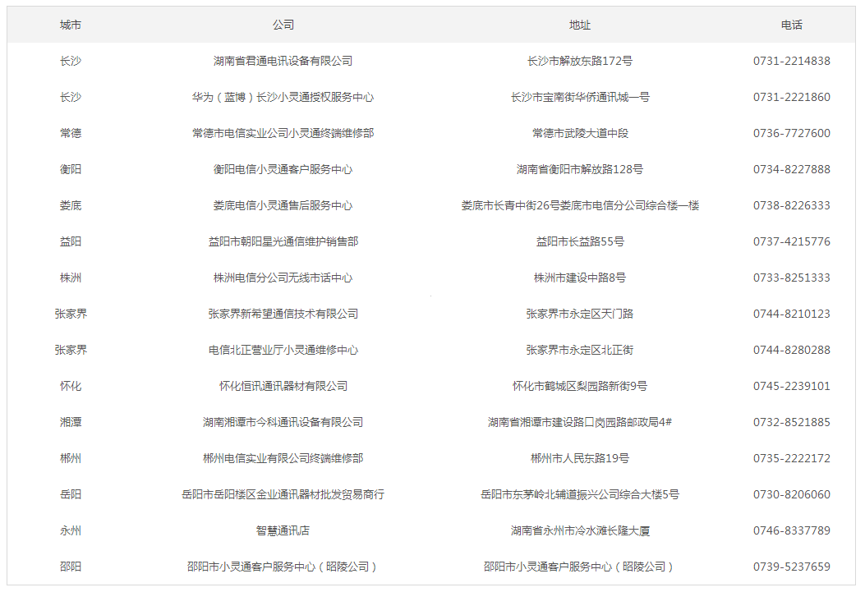Click address 益阳市长益路55号
Image resolution: width=865 pixels, height=592 pixels.
[x=580, y=241]
